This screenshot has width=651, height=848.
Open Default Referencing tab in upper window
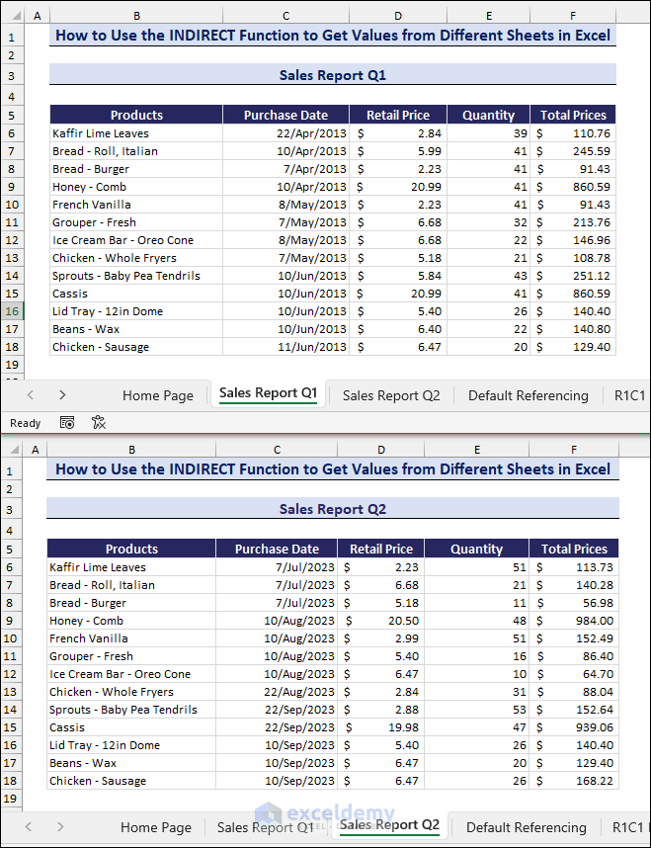click(x=529, y=395)
